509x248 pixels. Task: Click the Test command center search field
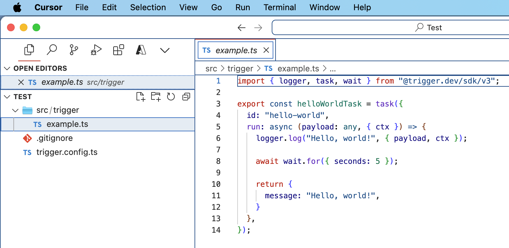[390, 27]
